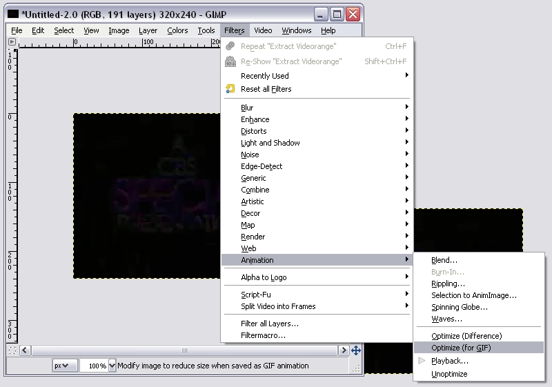Expand the Noise submenu
This screenshot has width=552, height=387.
317,155
